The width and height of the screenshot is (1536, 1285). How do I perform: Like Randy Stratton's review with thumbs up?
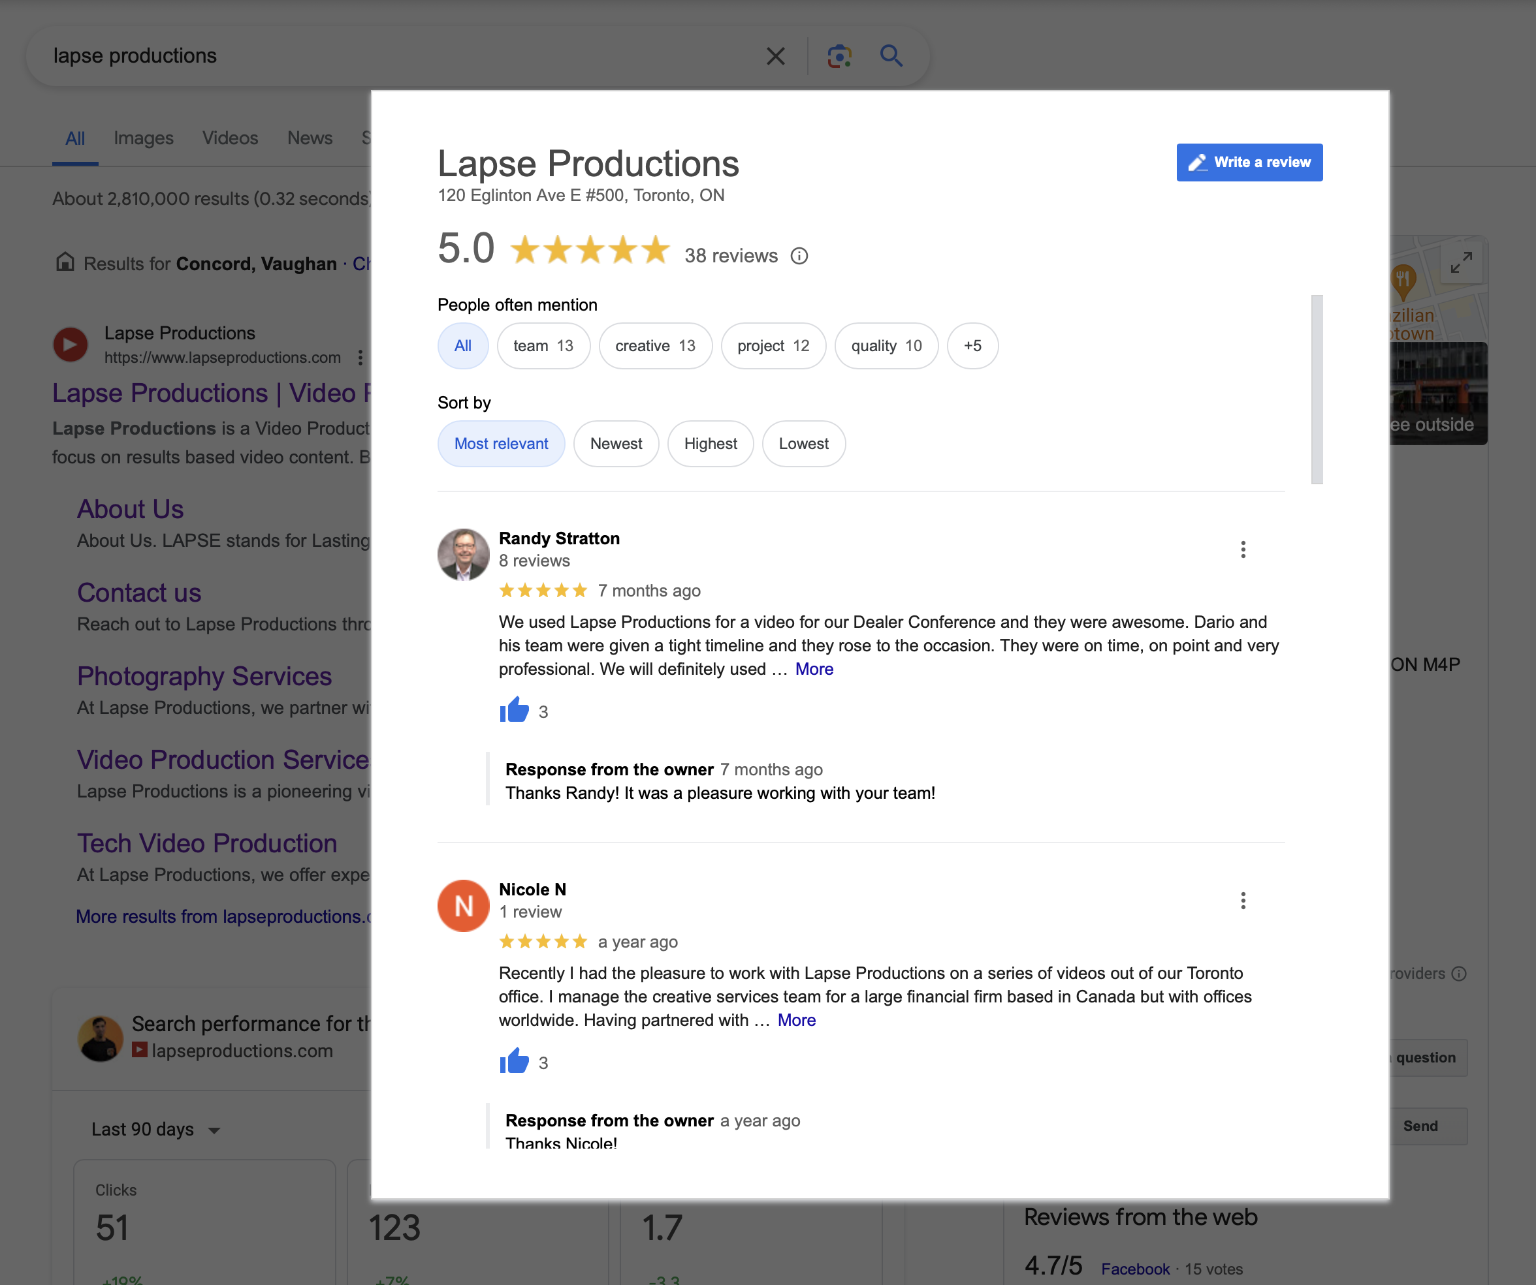point(514,710)
